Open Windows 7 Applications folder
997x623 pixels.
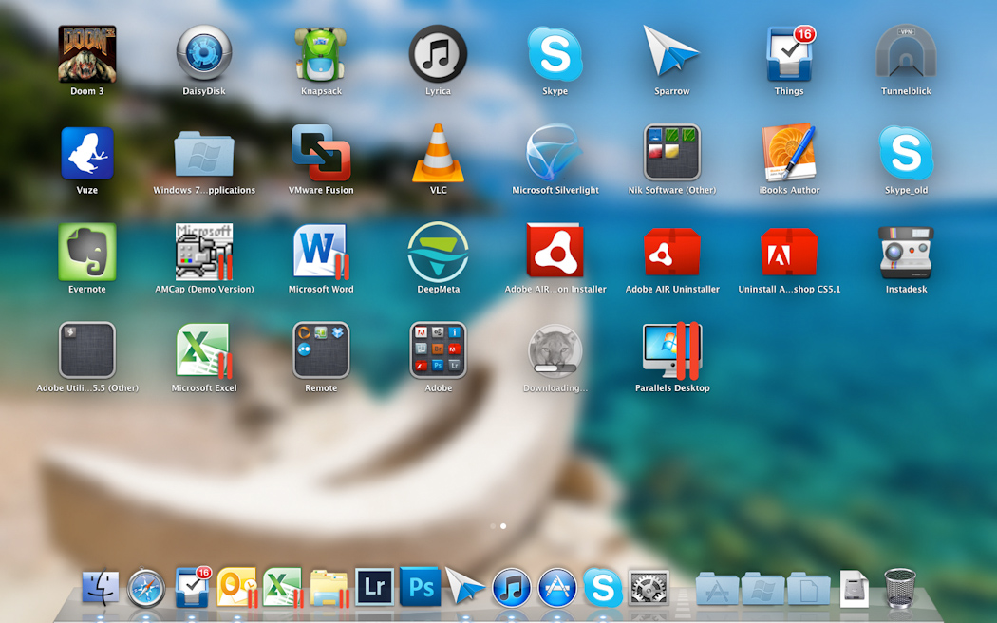(x=203, y=155)
